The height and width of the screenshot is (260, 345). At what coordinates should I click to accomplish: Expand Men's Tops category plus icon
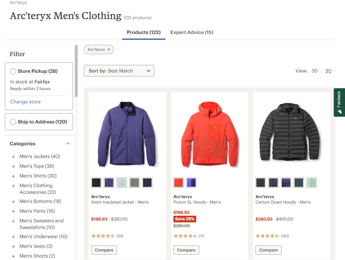click(x=13, y=166)
